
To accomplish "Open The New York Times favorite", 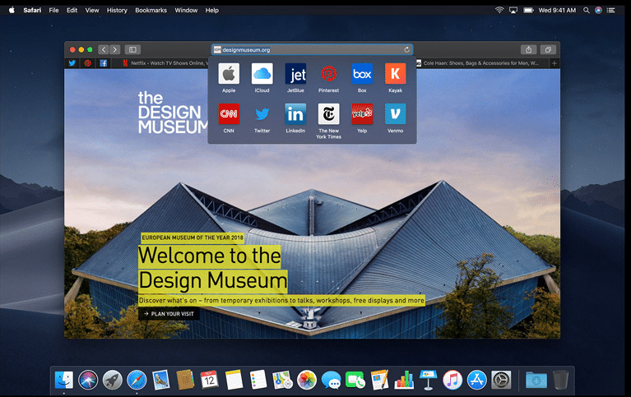I will point(328,114).
